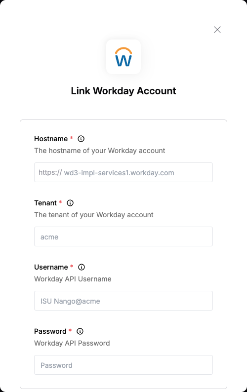Click the 'Workday API Username' helper text

(x=73, y=279)
